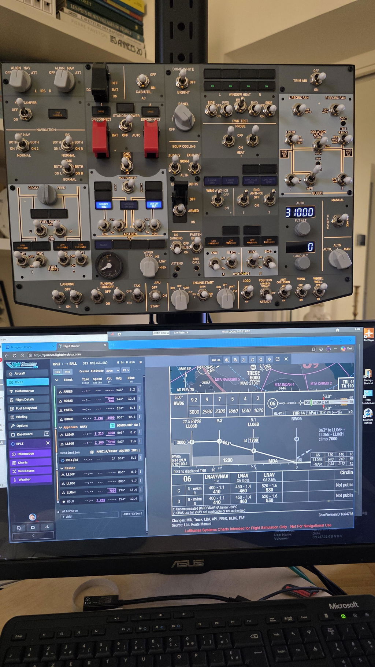Click the 1700 altitude constraint on LL06B
The height and width of the screenshot is (667, 375).
pyautogui.click(x=111, y=442)
